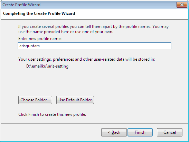Click the < arrow on the Back button
The height and width of the screenshot is (142, 189).
tap(109, 132)
